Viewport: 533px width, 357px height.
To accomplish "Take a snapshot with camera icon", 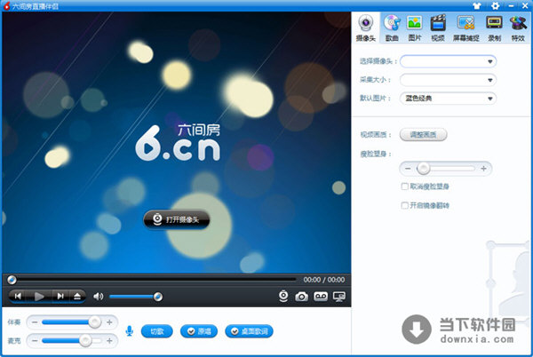I will [x=301, y=297].
